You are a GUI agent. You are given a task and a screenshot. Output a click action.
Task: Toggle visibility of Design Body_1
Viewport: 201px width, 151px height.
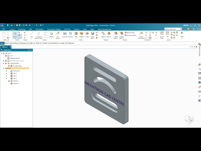point(9,66)
